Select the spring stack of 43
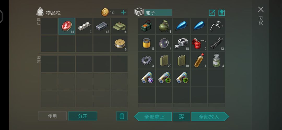This screenshot has height=130, width=282. 216,43
